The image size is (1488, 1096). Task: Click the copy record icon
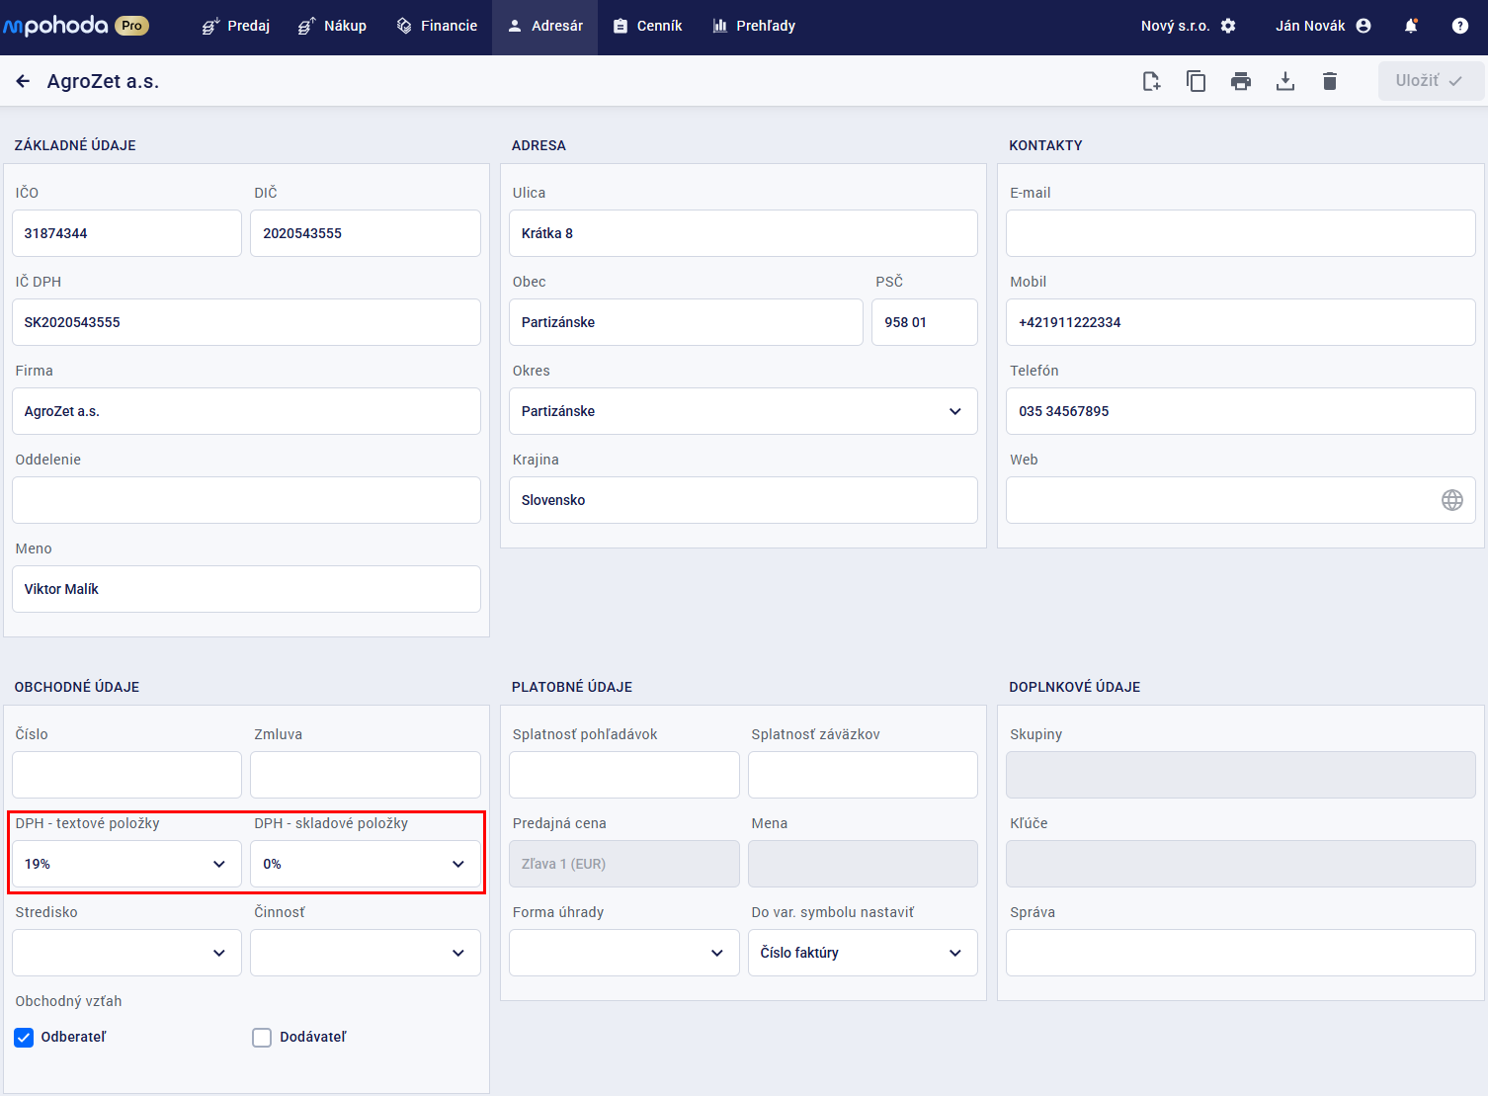tap(1196, 81)
